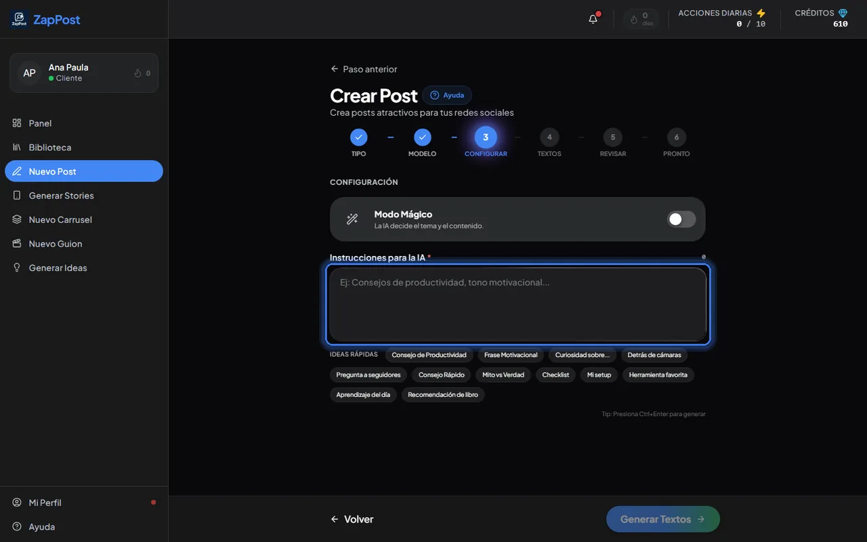867x542 pixels.
Task: Pick the Detrás de cámaras chip
Action: click(x=654, y=355)
